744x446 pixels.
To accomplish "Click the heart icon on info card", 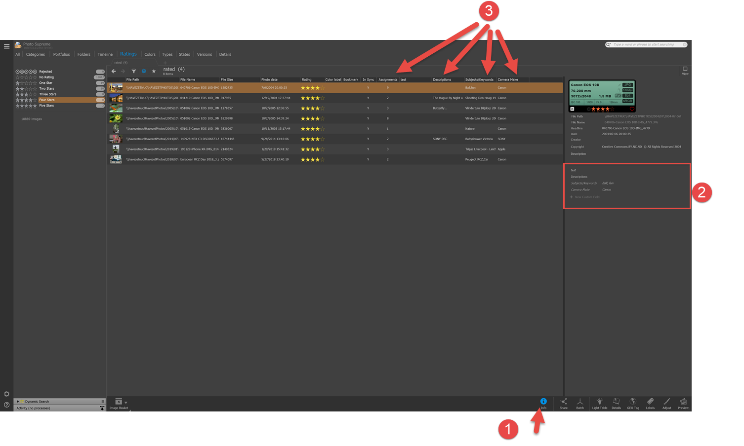I will [632, 109].
